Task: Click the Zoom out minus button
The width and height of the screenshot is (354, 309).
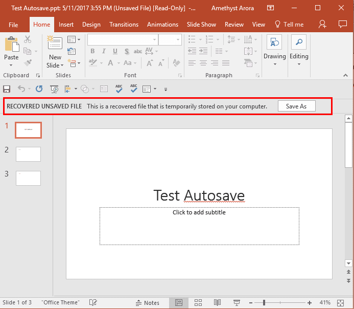Action: pos(251,303)
